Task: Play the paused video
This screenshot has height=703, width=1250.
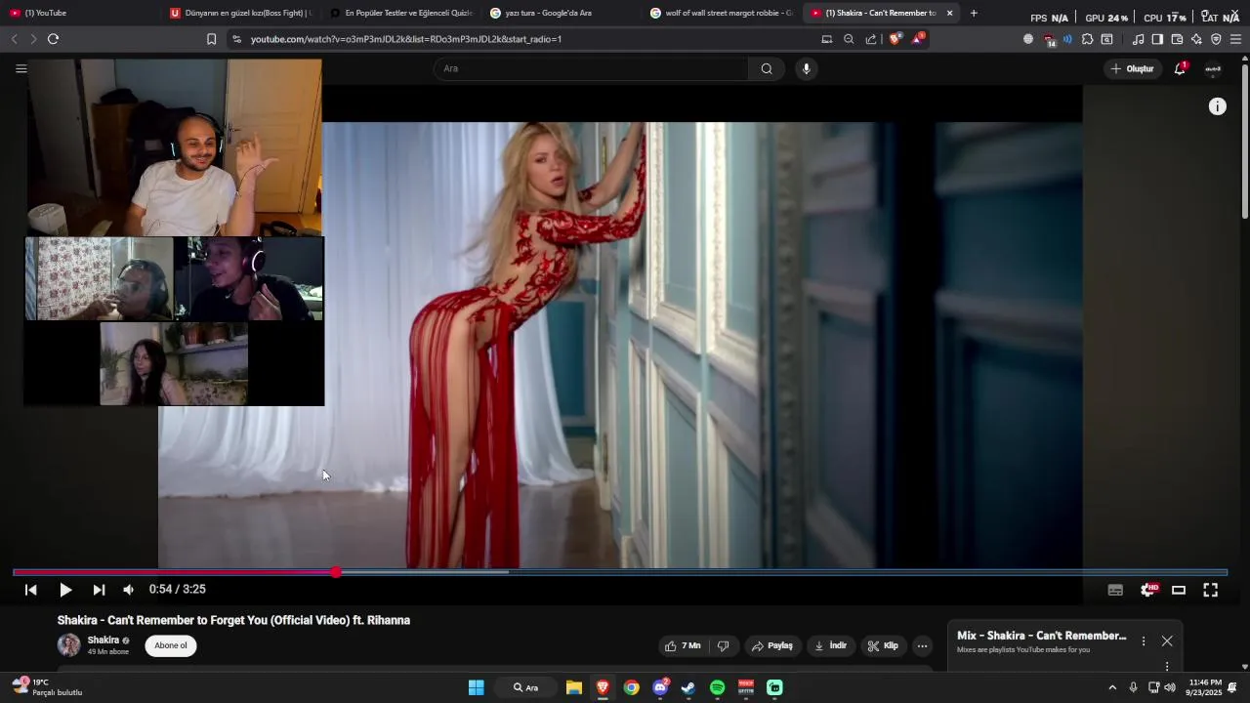Action: 65,590
